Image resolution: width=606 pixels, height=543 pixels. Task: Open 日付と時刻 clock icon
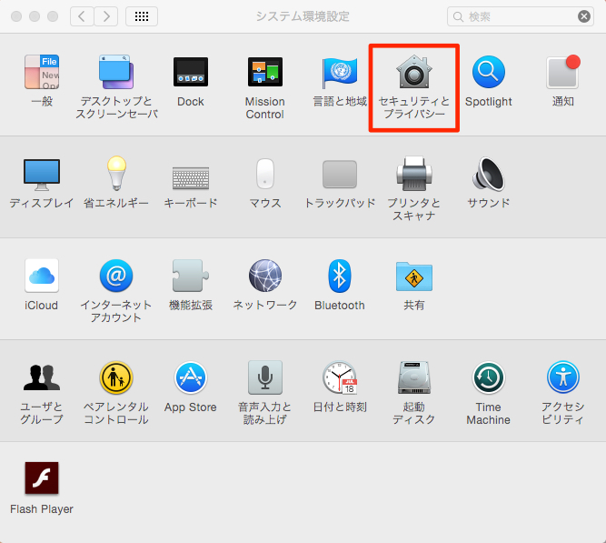(x=339, y=377)
